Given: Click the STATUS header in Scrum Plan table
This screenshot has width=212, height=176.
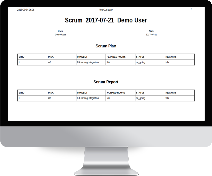Looking at the screenshot, I should (140, 57).
